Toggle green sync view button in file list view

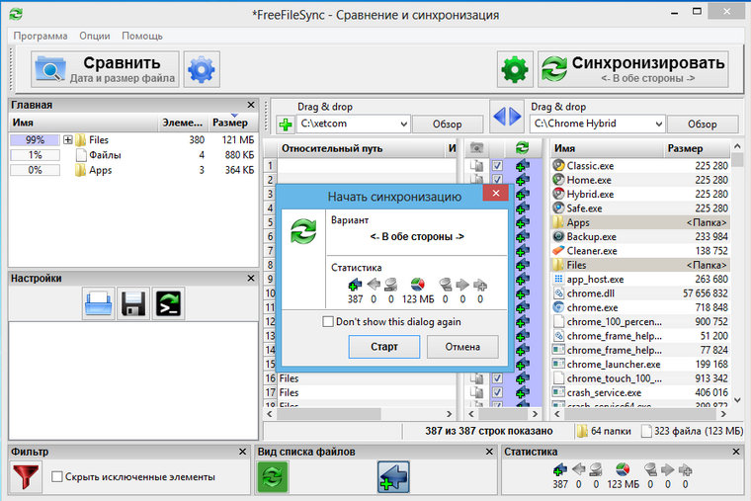(x=273, y=477)
